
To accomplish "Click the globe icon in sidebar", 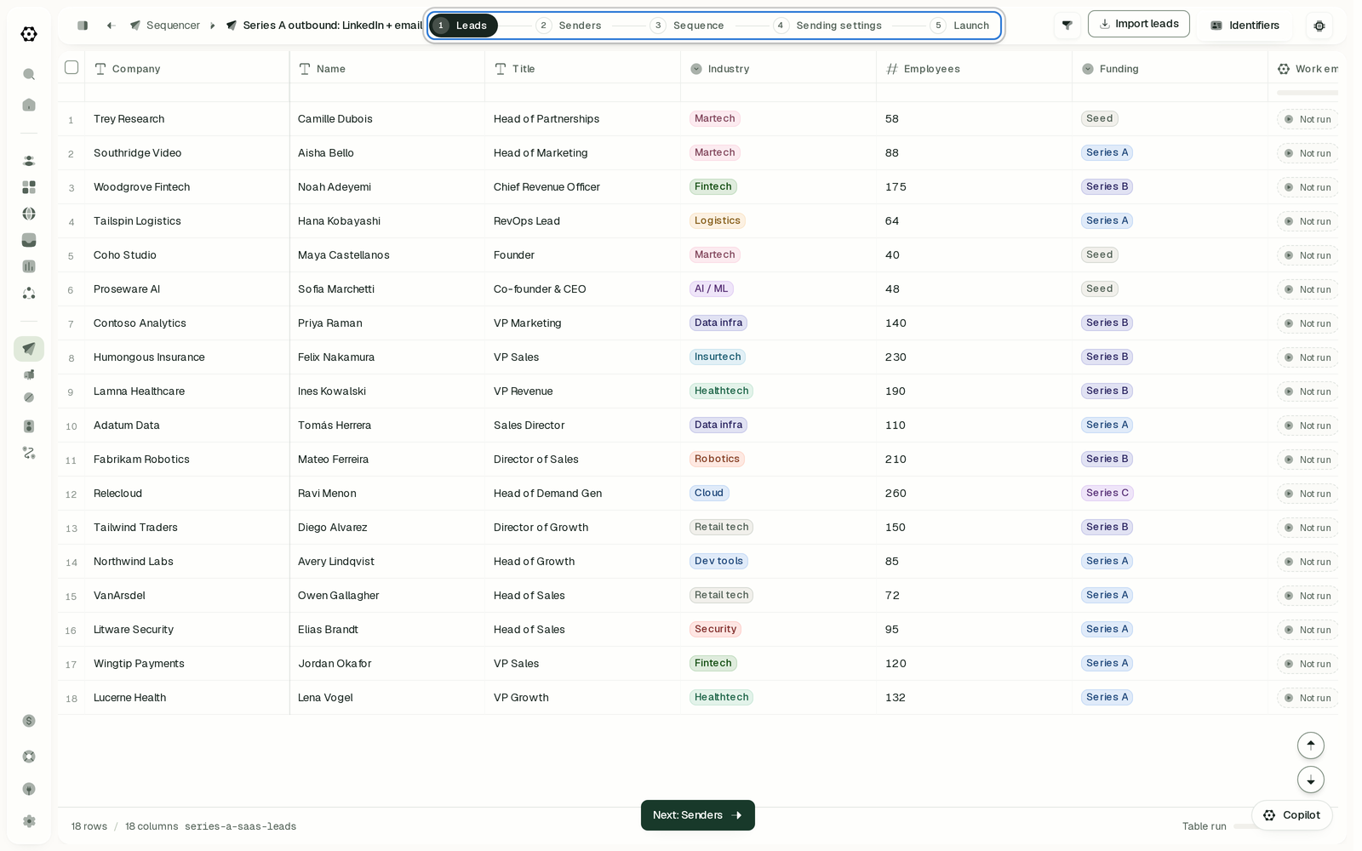I will point(29,214).
